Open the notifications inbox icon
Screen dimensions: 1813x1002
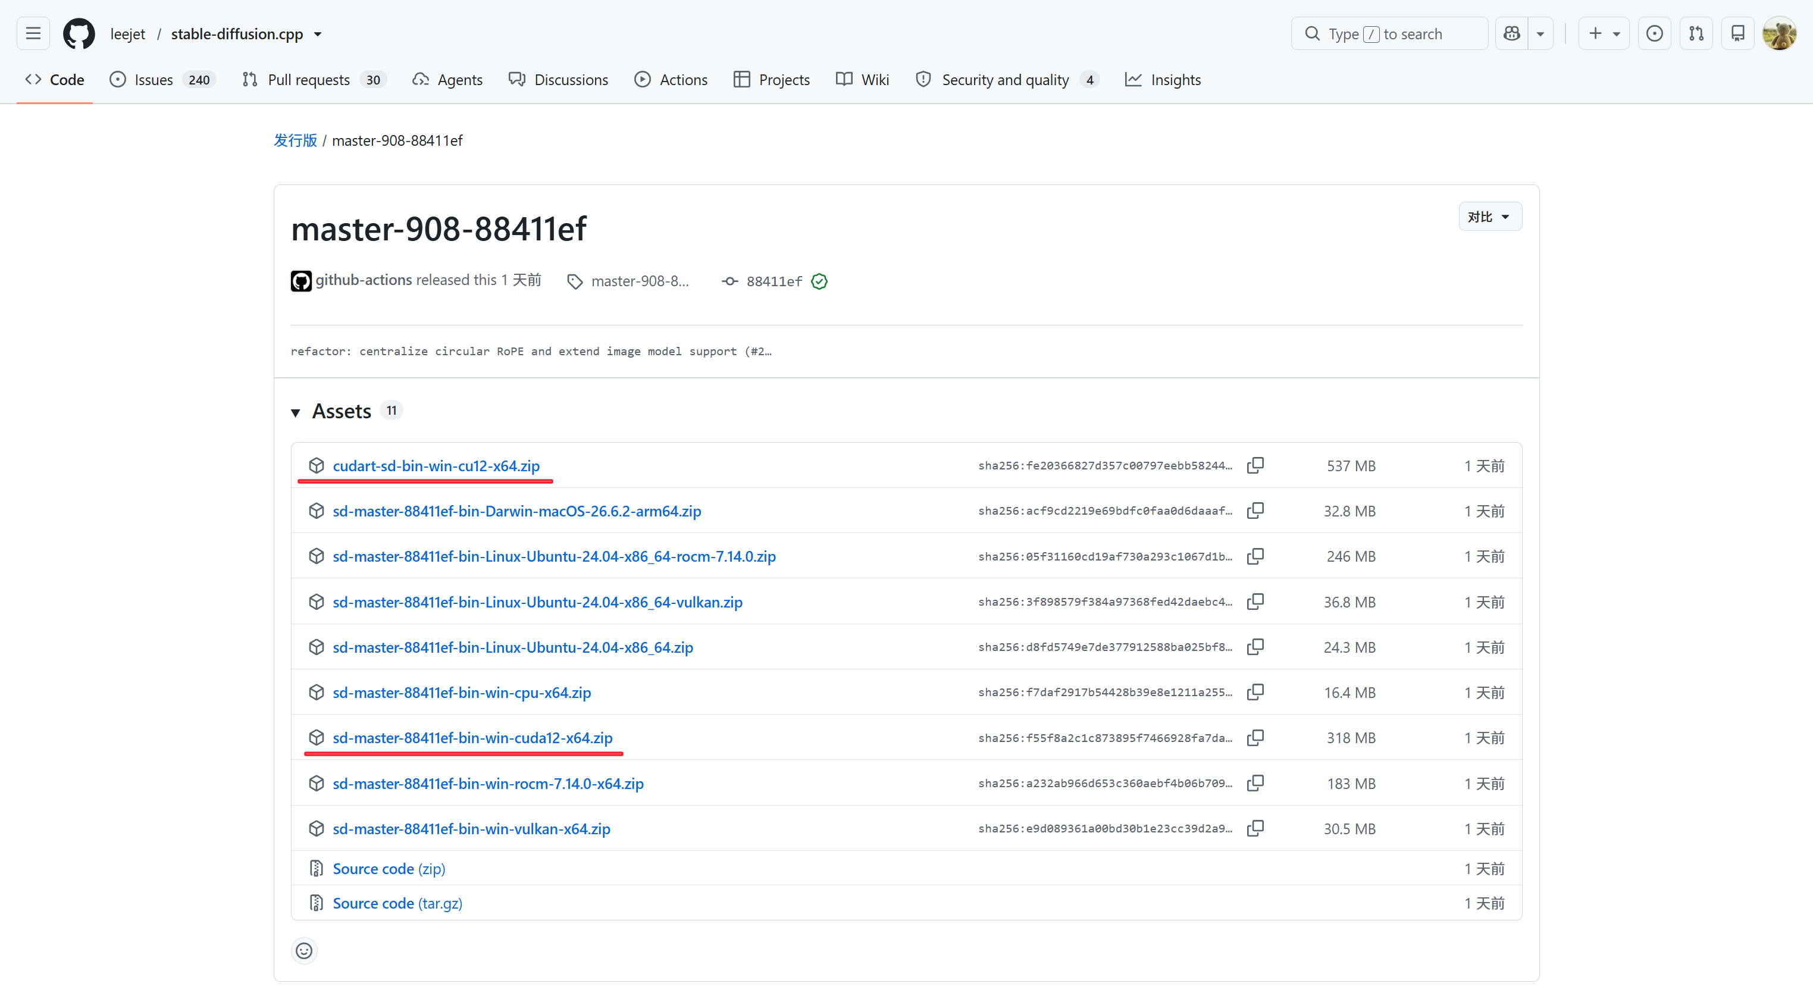point(1737,34)
